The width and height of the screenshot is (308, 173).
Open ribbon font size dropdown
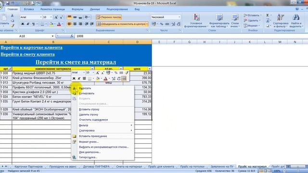pyautogui.click(x=51, y=17)
